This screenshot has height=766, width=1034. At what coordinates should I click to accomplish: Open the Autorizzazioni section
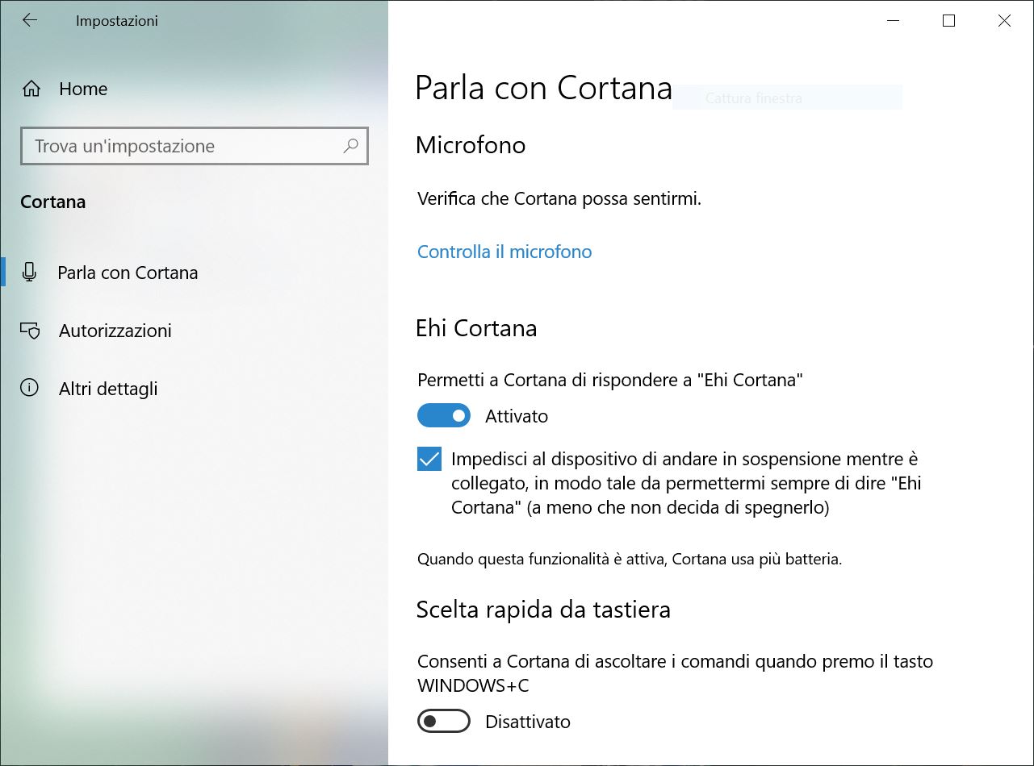click(x=115, y=331)
